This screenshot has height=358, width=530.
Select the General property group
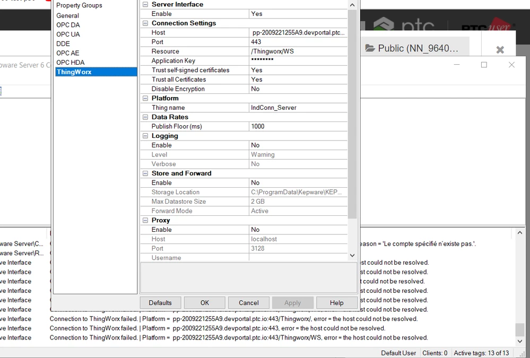pos(67,15)
